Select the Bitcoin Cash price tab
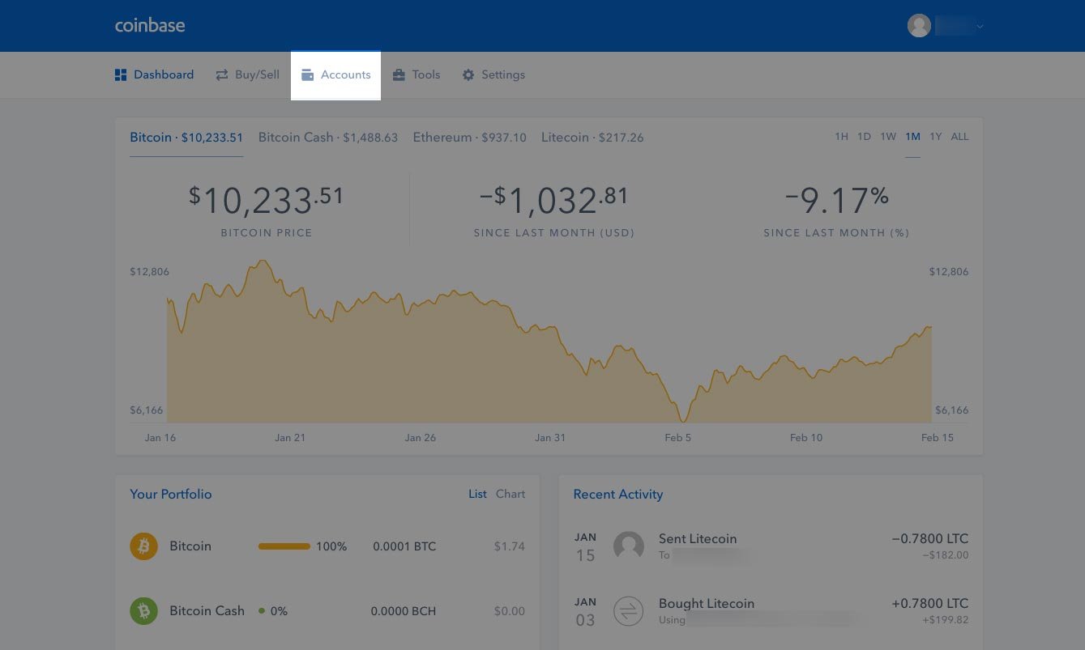This screenshot has width=1085, height=650. (x=328, y=138)
